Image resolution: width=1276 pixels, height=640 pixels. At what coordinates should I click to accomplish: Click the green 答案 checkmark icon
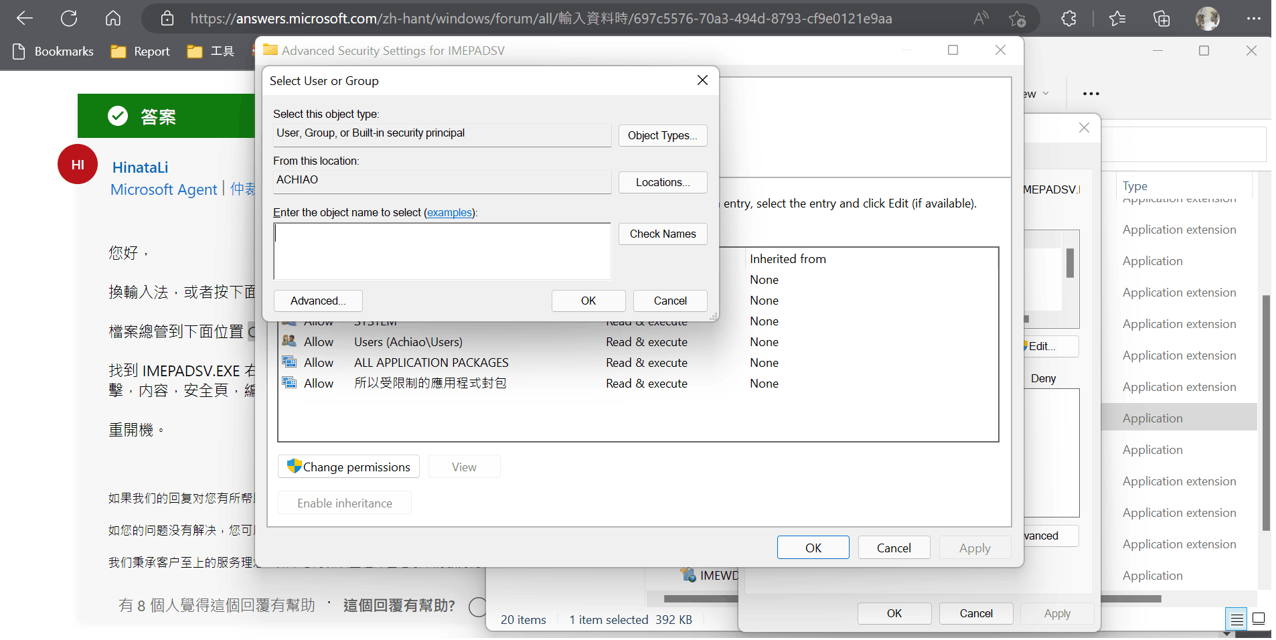pos(118,116)
